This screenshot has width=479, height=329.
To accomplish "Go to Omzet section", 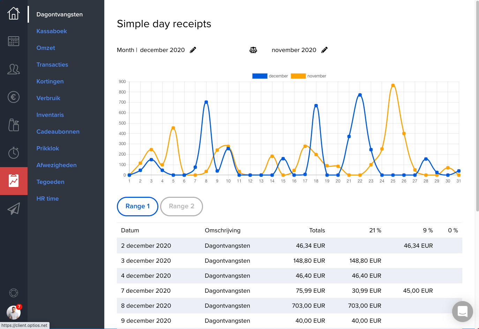I will coord(46,48).
